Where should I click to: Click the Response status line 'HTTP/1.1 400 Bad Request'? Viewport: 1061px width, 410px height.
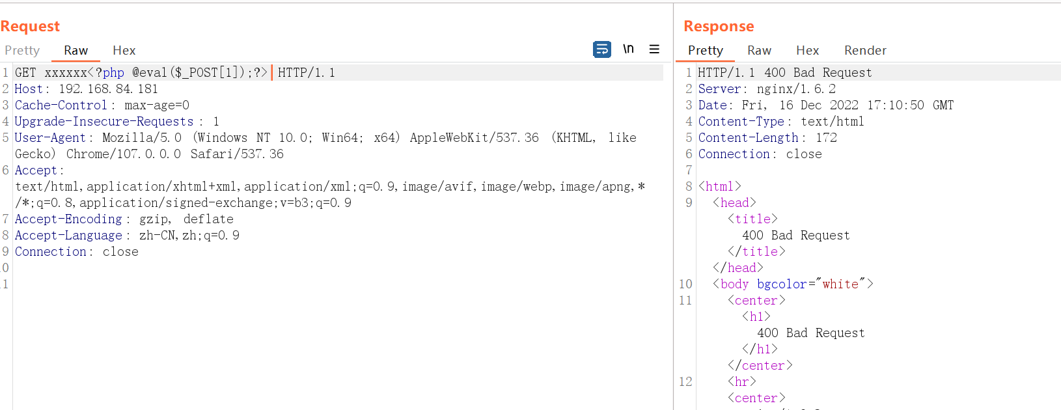click(x=785, y=72)
